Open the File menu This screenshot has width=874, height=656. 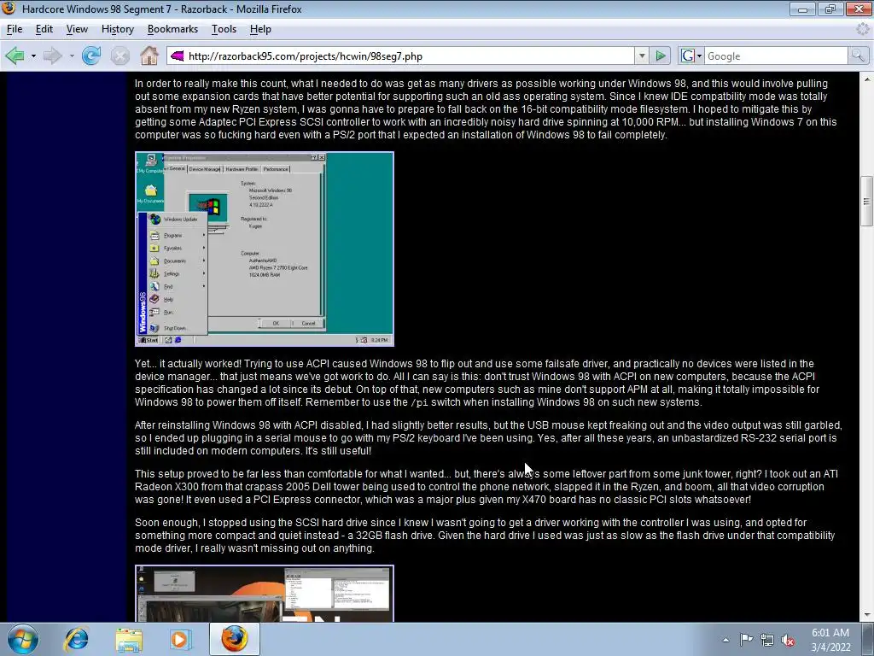tap(15, 29)
